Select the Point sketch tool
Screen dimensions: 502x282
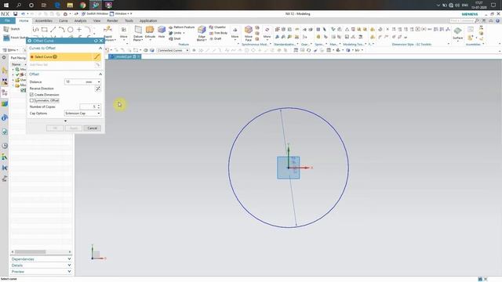point(78,30)
